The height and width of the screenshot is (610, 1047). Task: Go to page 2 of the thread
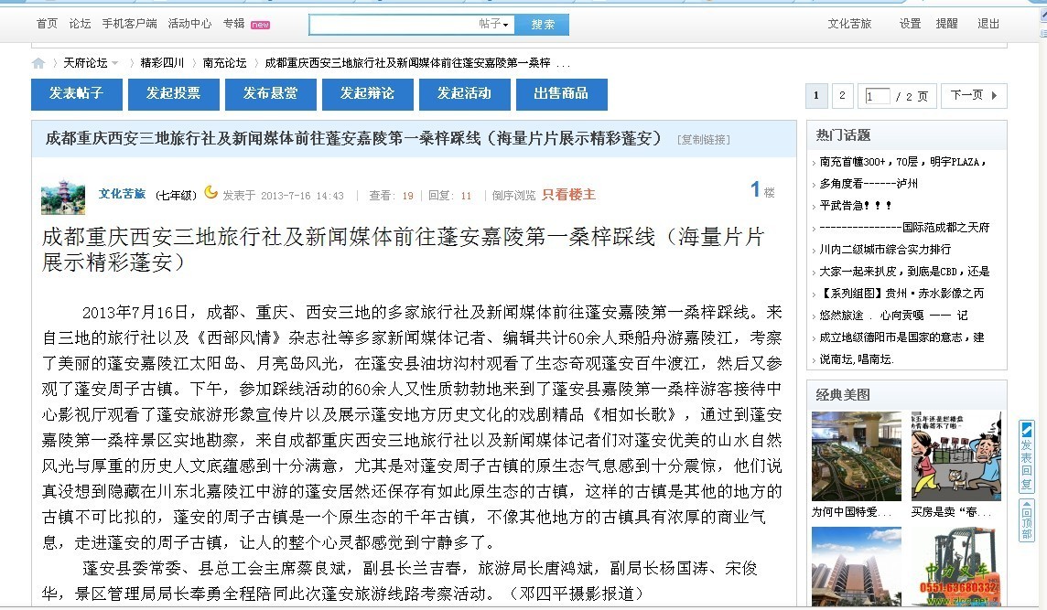[842, 95]
